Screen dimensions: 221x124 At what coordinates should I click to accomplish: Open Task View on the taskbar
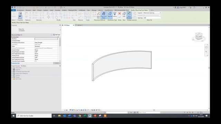(x=54, y=116)
